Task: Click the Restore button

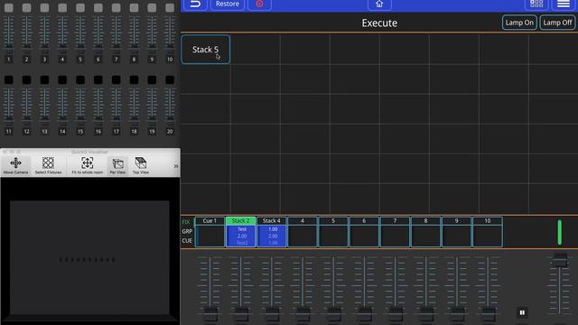Action: (x=228, y=5)
